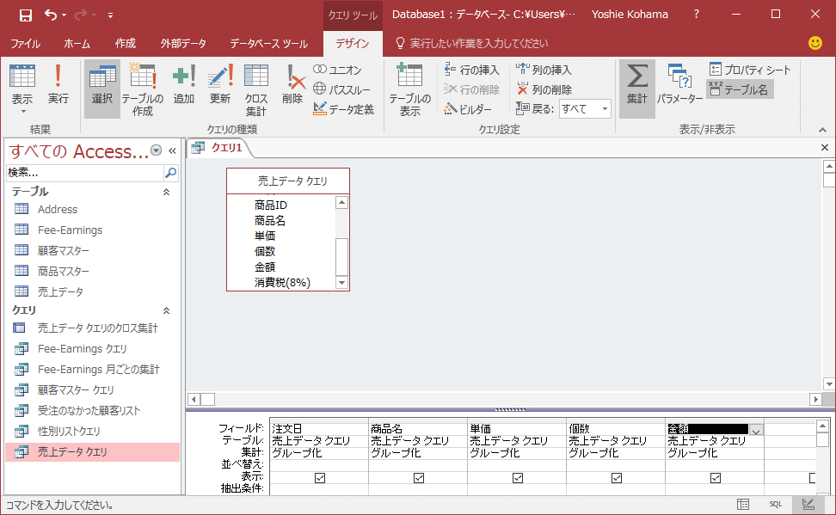This screenshot has width=836, height=515.
Task: Click the パススルー query option
Action: coord(341,89)
